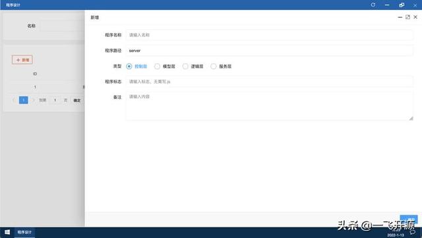Maximize the 新增 dialog

407,17
